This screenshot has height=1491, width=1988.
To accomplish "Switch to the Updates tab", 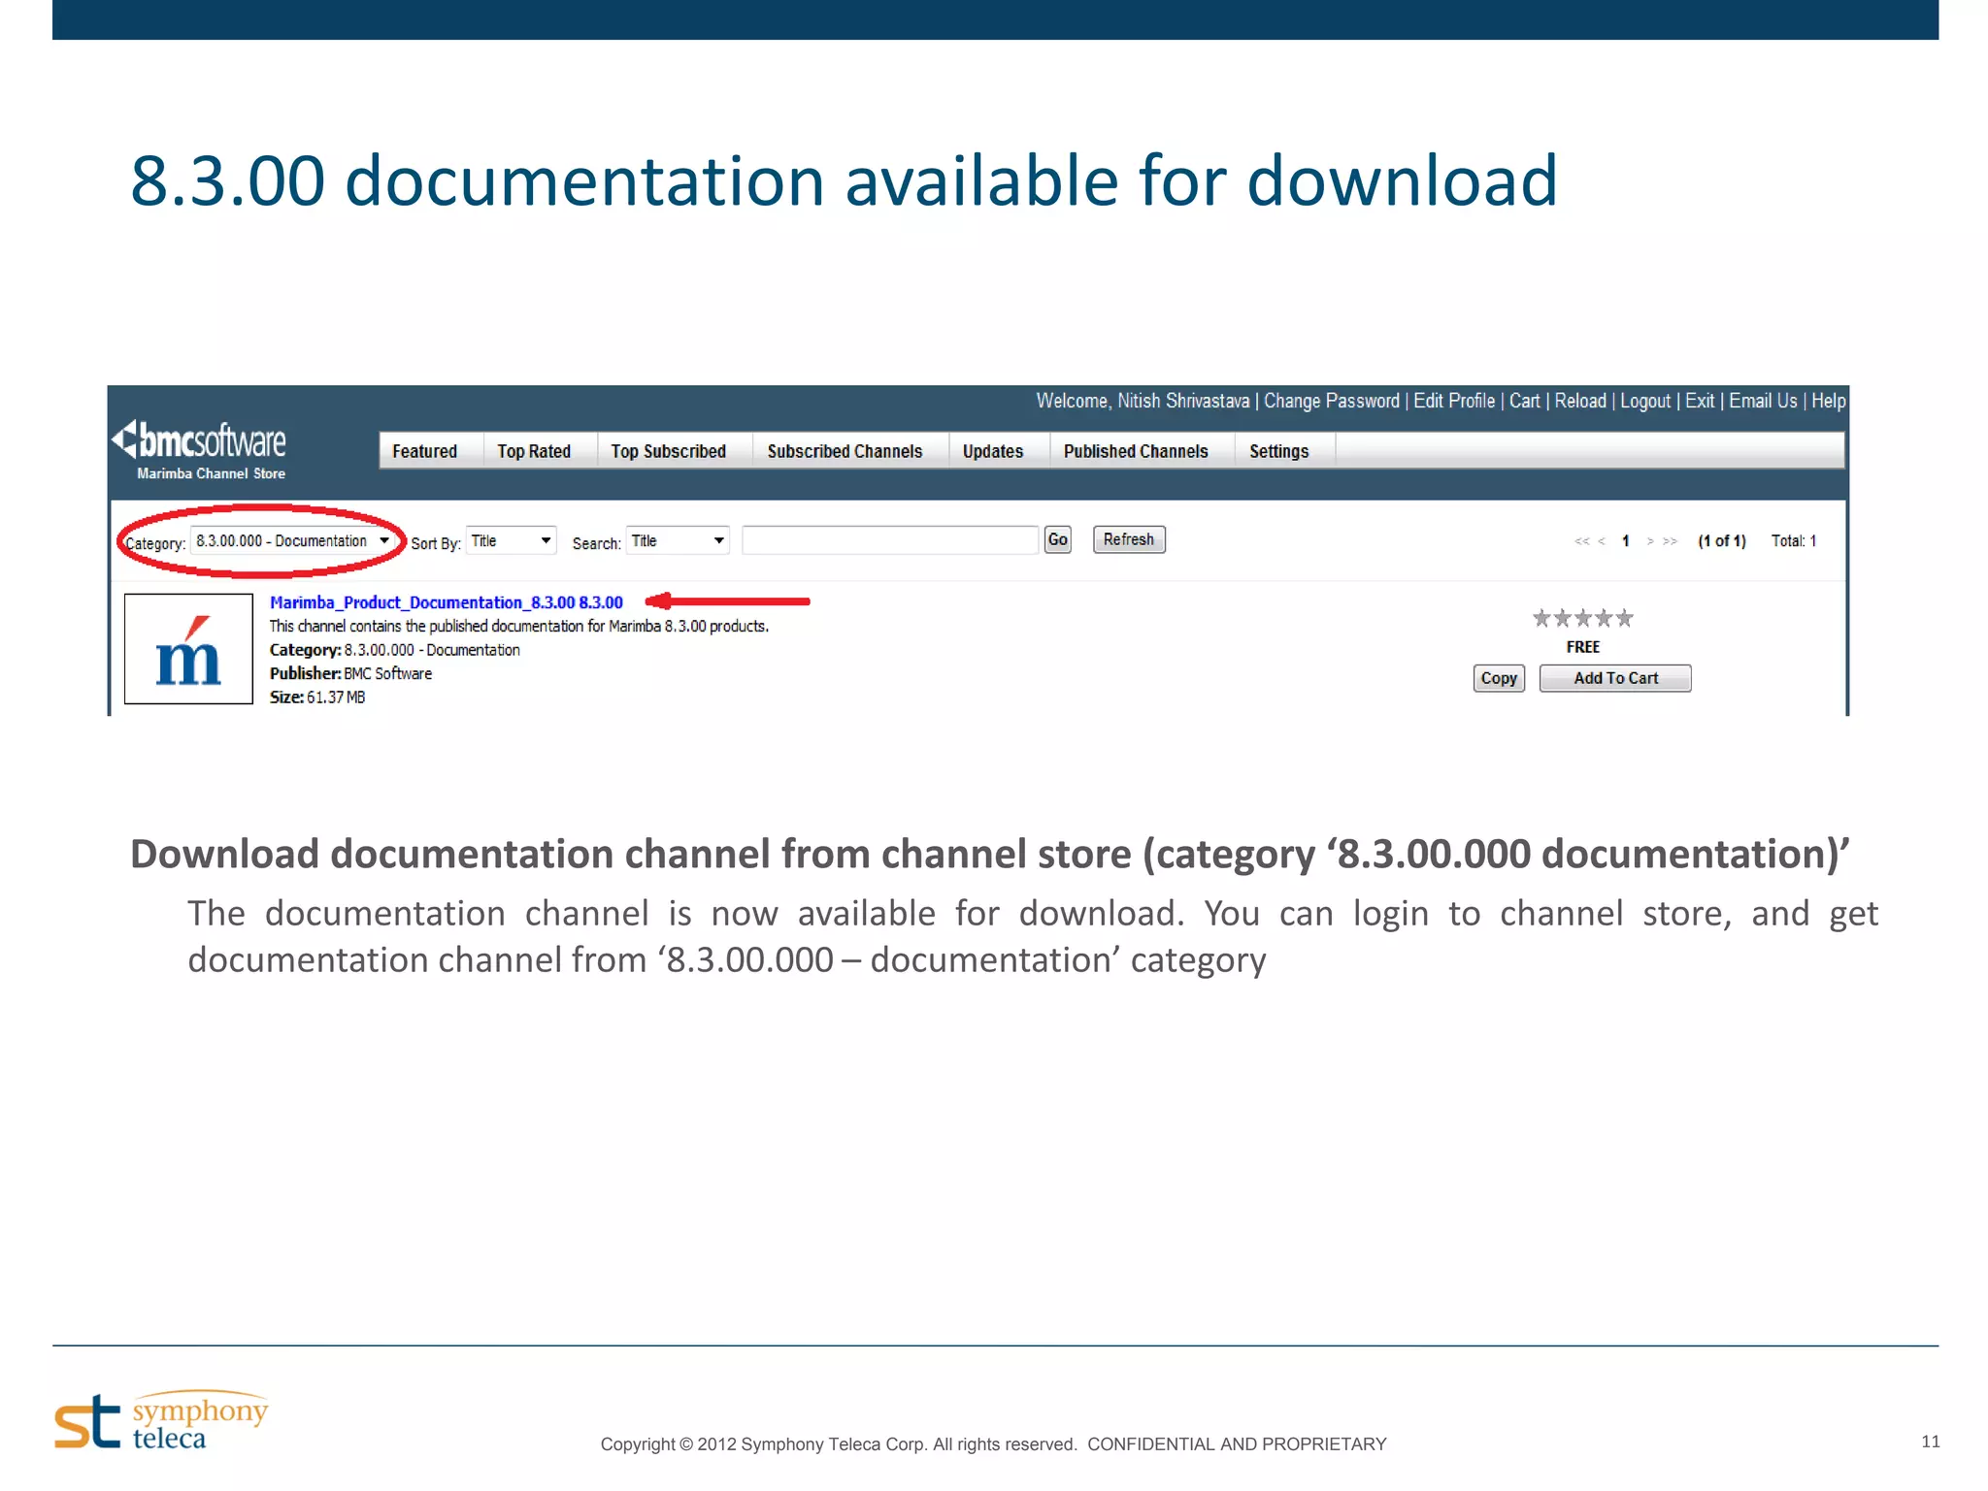I will pos(993,451).
